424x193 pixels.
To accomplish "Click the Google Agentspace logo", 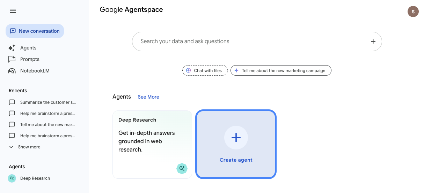I will (131, 10).
